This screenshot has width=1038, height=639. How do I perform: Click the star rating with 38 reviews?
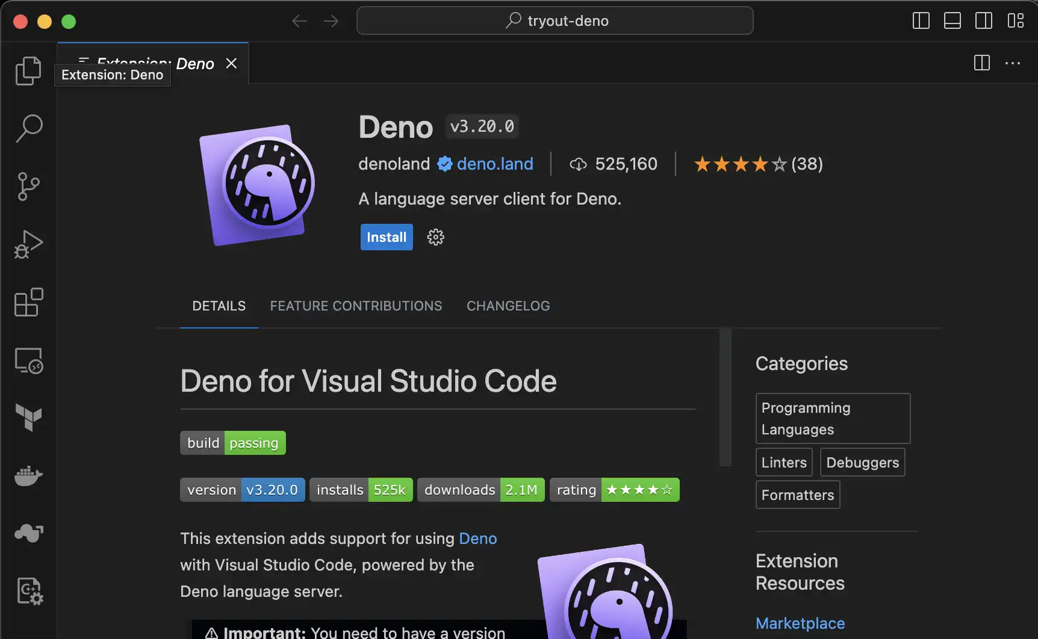click(758, 164)
